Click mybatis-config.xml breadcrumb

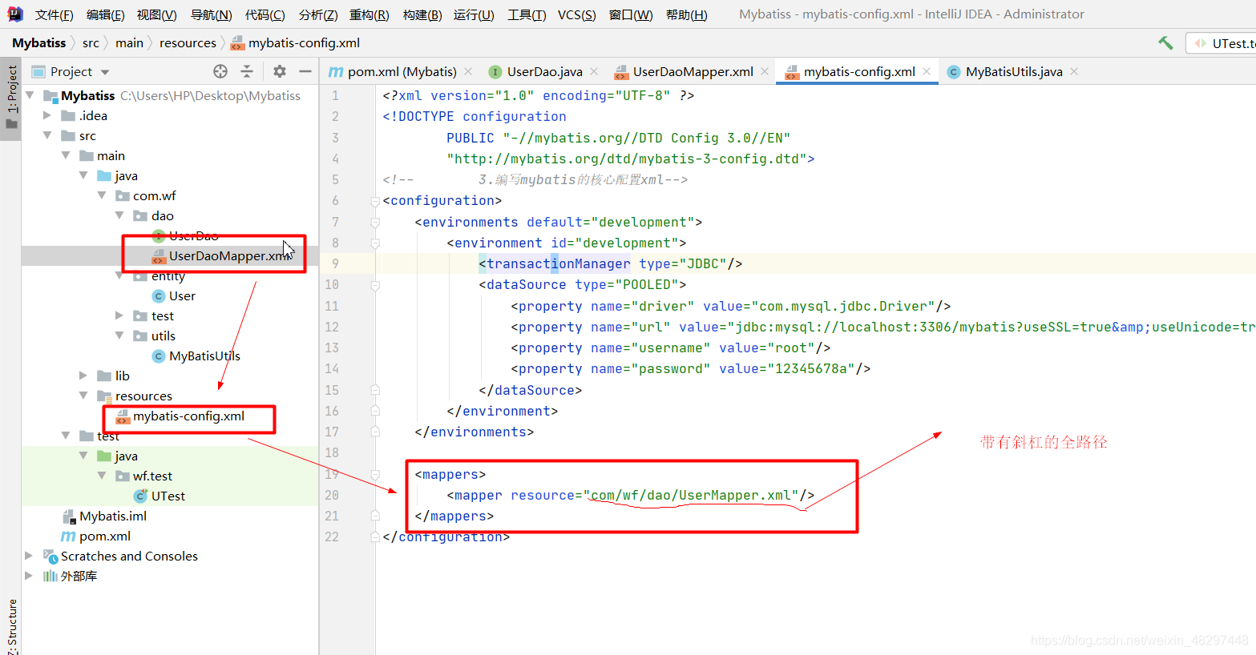point(295,43)
